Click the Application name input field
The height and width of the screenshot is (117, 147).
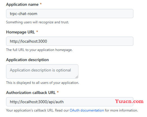click(70, 14)
